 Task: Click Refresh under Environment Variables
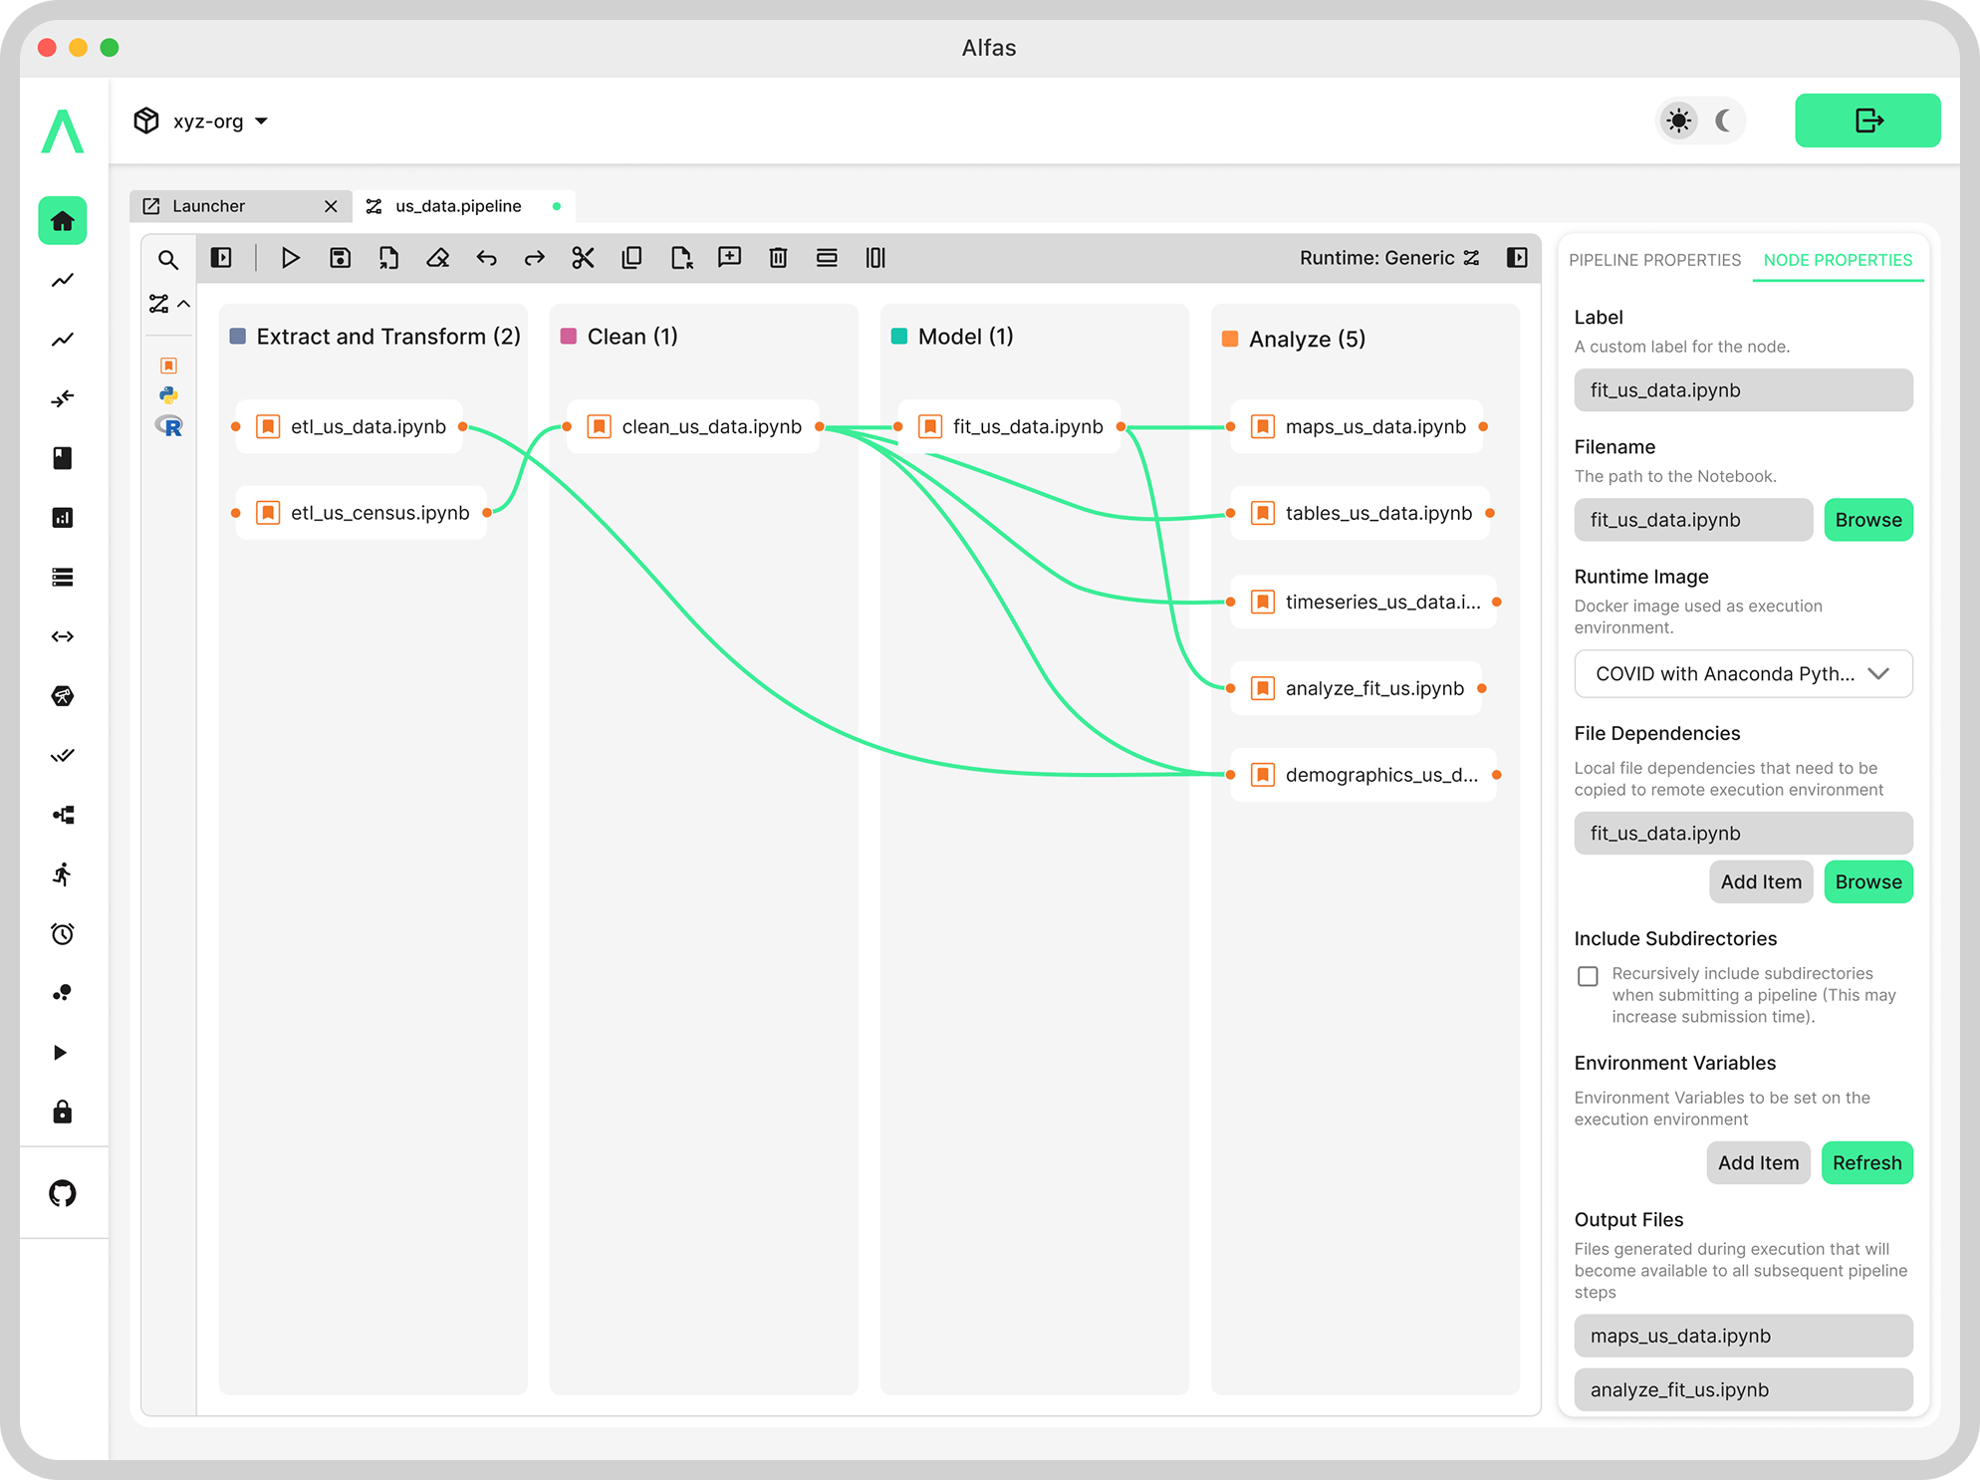1865,1162
